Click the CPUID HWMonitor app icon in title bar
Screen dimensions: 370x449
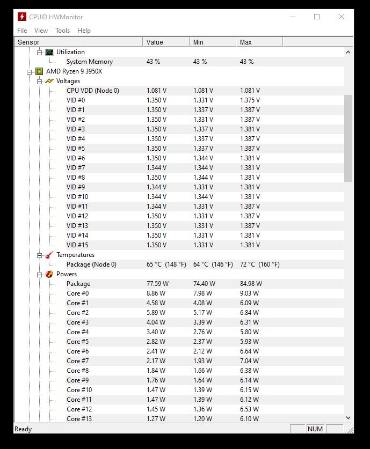(x=22, y=17)
